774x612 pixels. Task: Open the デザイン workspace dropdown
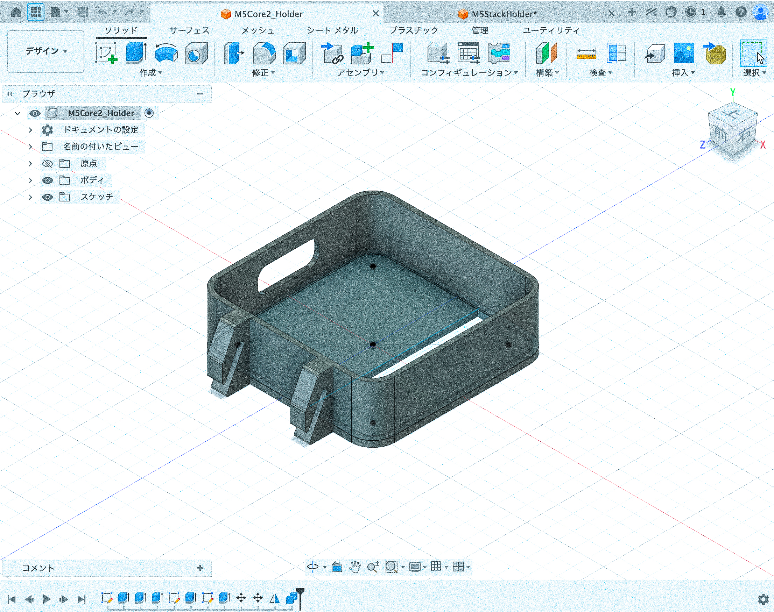[x=46, y=51]
